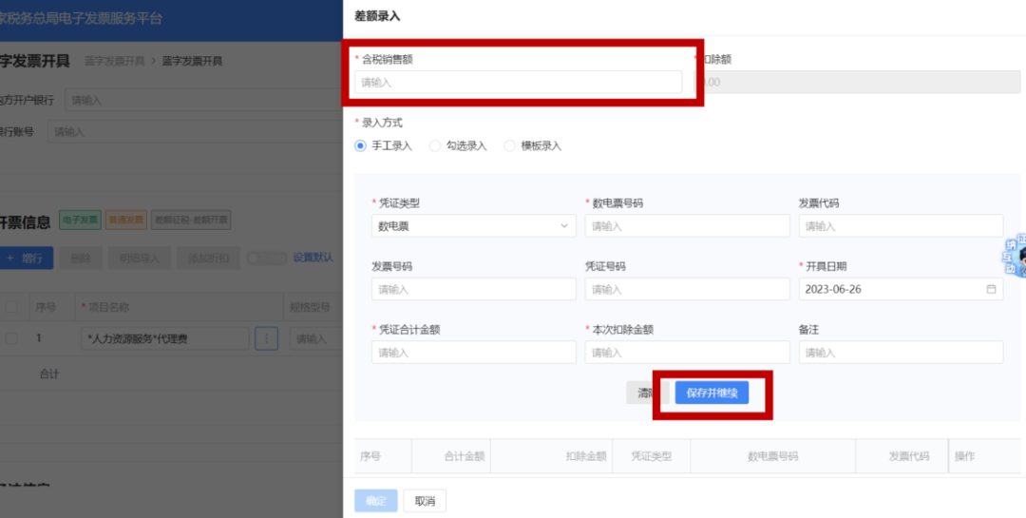This screenshot has width=1026, height=518.
Task: Click the 取消 button at bottom
Action: pyautogui.click(x=425, y=501)
